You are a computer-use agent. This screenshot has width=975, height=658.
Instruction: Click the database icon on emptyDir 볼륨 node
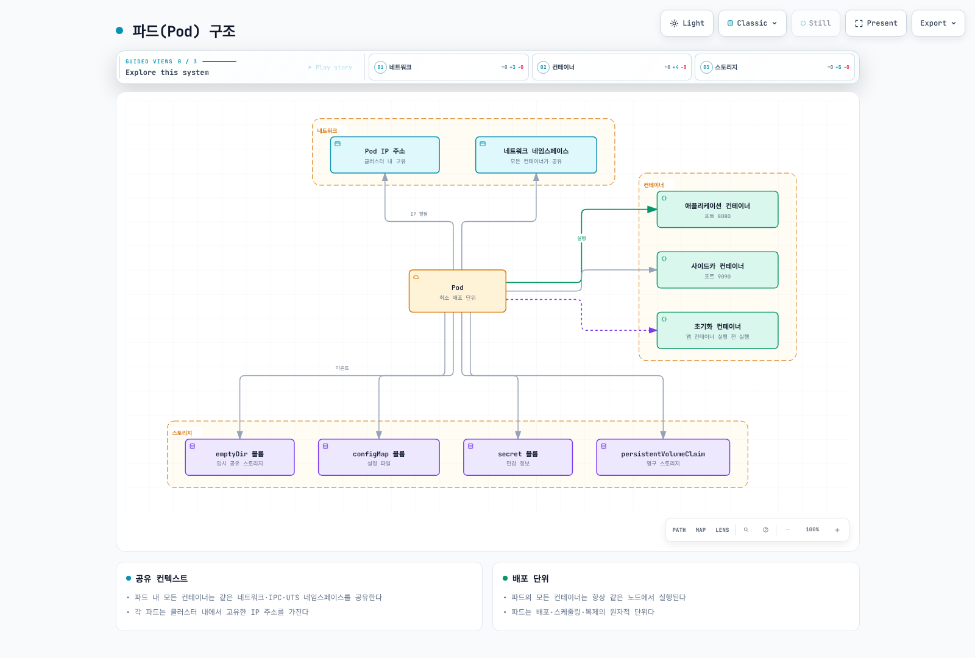[x=193, y=446]
